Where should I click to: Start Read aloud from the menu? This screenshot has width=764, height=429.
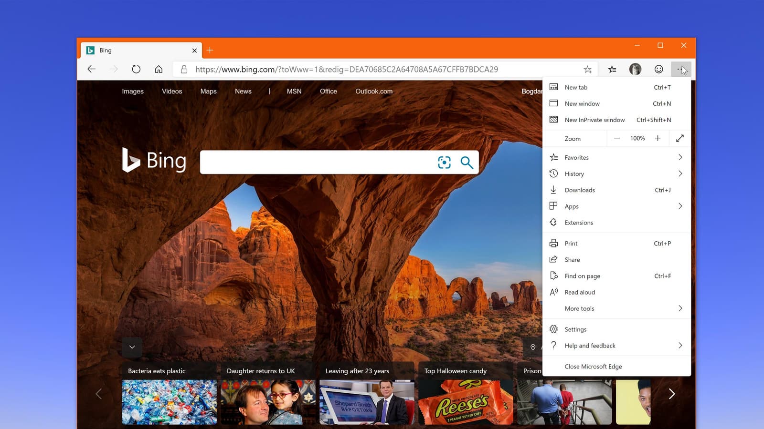pos(617,292)
